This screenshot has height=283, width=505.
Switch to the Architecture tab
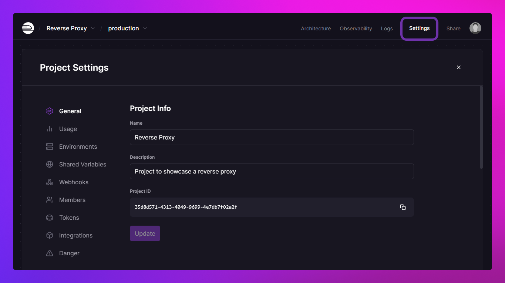[316, 28]
